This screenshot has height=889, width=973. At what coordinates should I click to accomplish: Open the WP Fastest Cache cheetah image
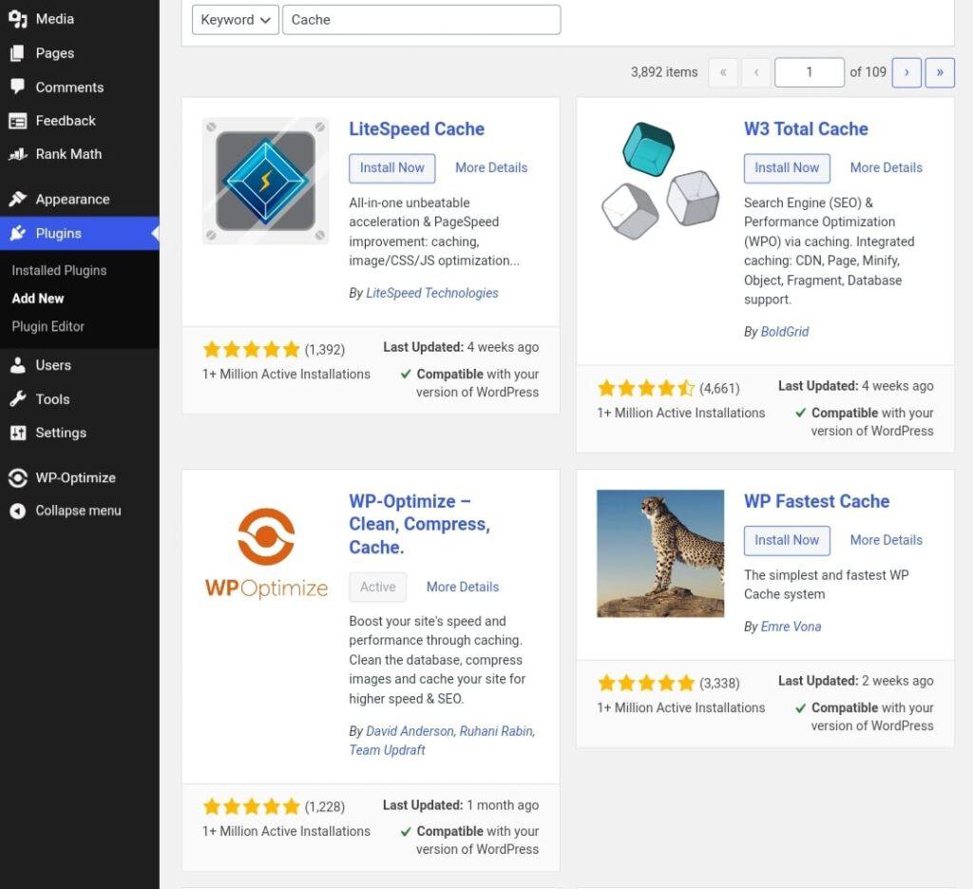(660, 553)
